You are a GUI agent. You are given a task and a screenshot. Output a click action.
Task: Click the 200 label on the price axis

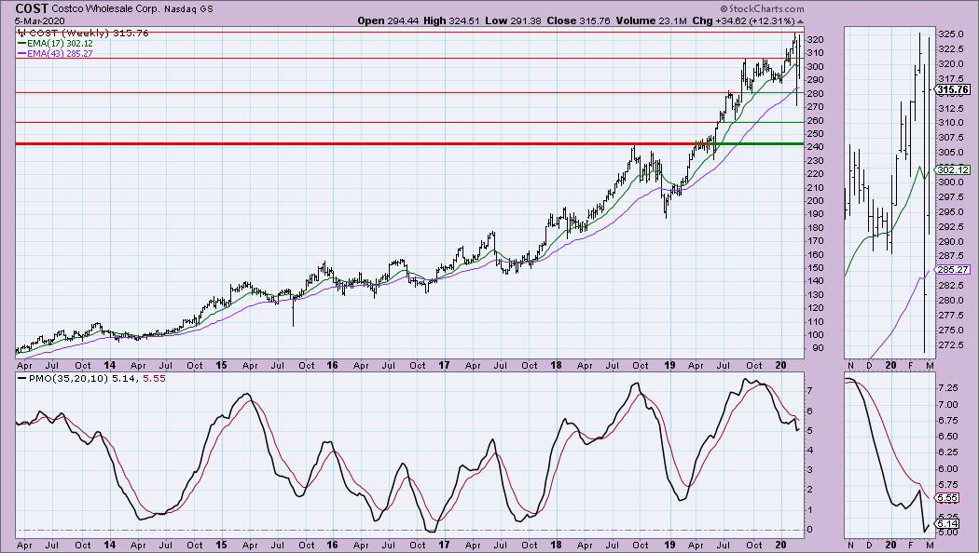pos(816,201)
